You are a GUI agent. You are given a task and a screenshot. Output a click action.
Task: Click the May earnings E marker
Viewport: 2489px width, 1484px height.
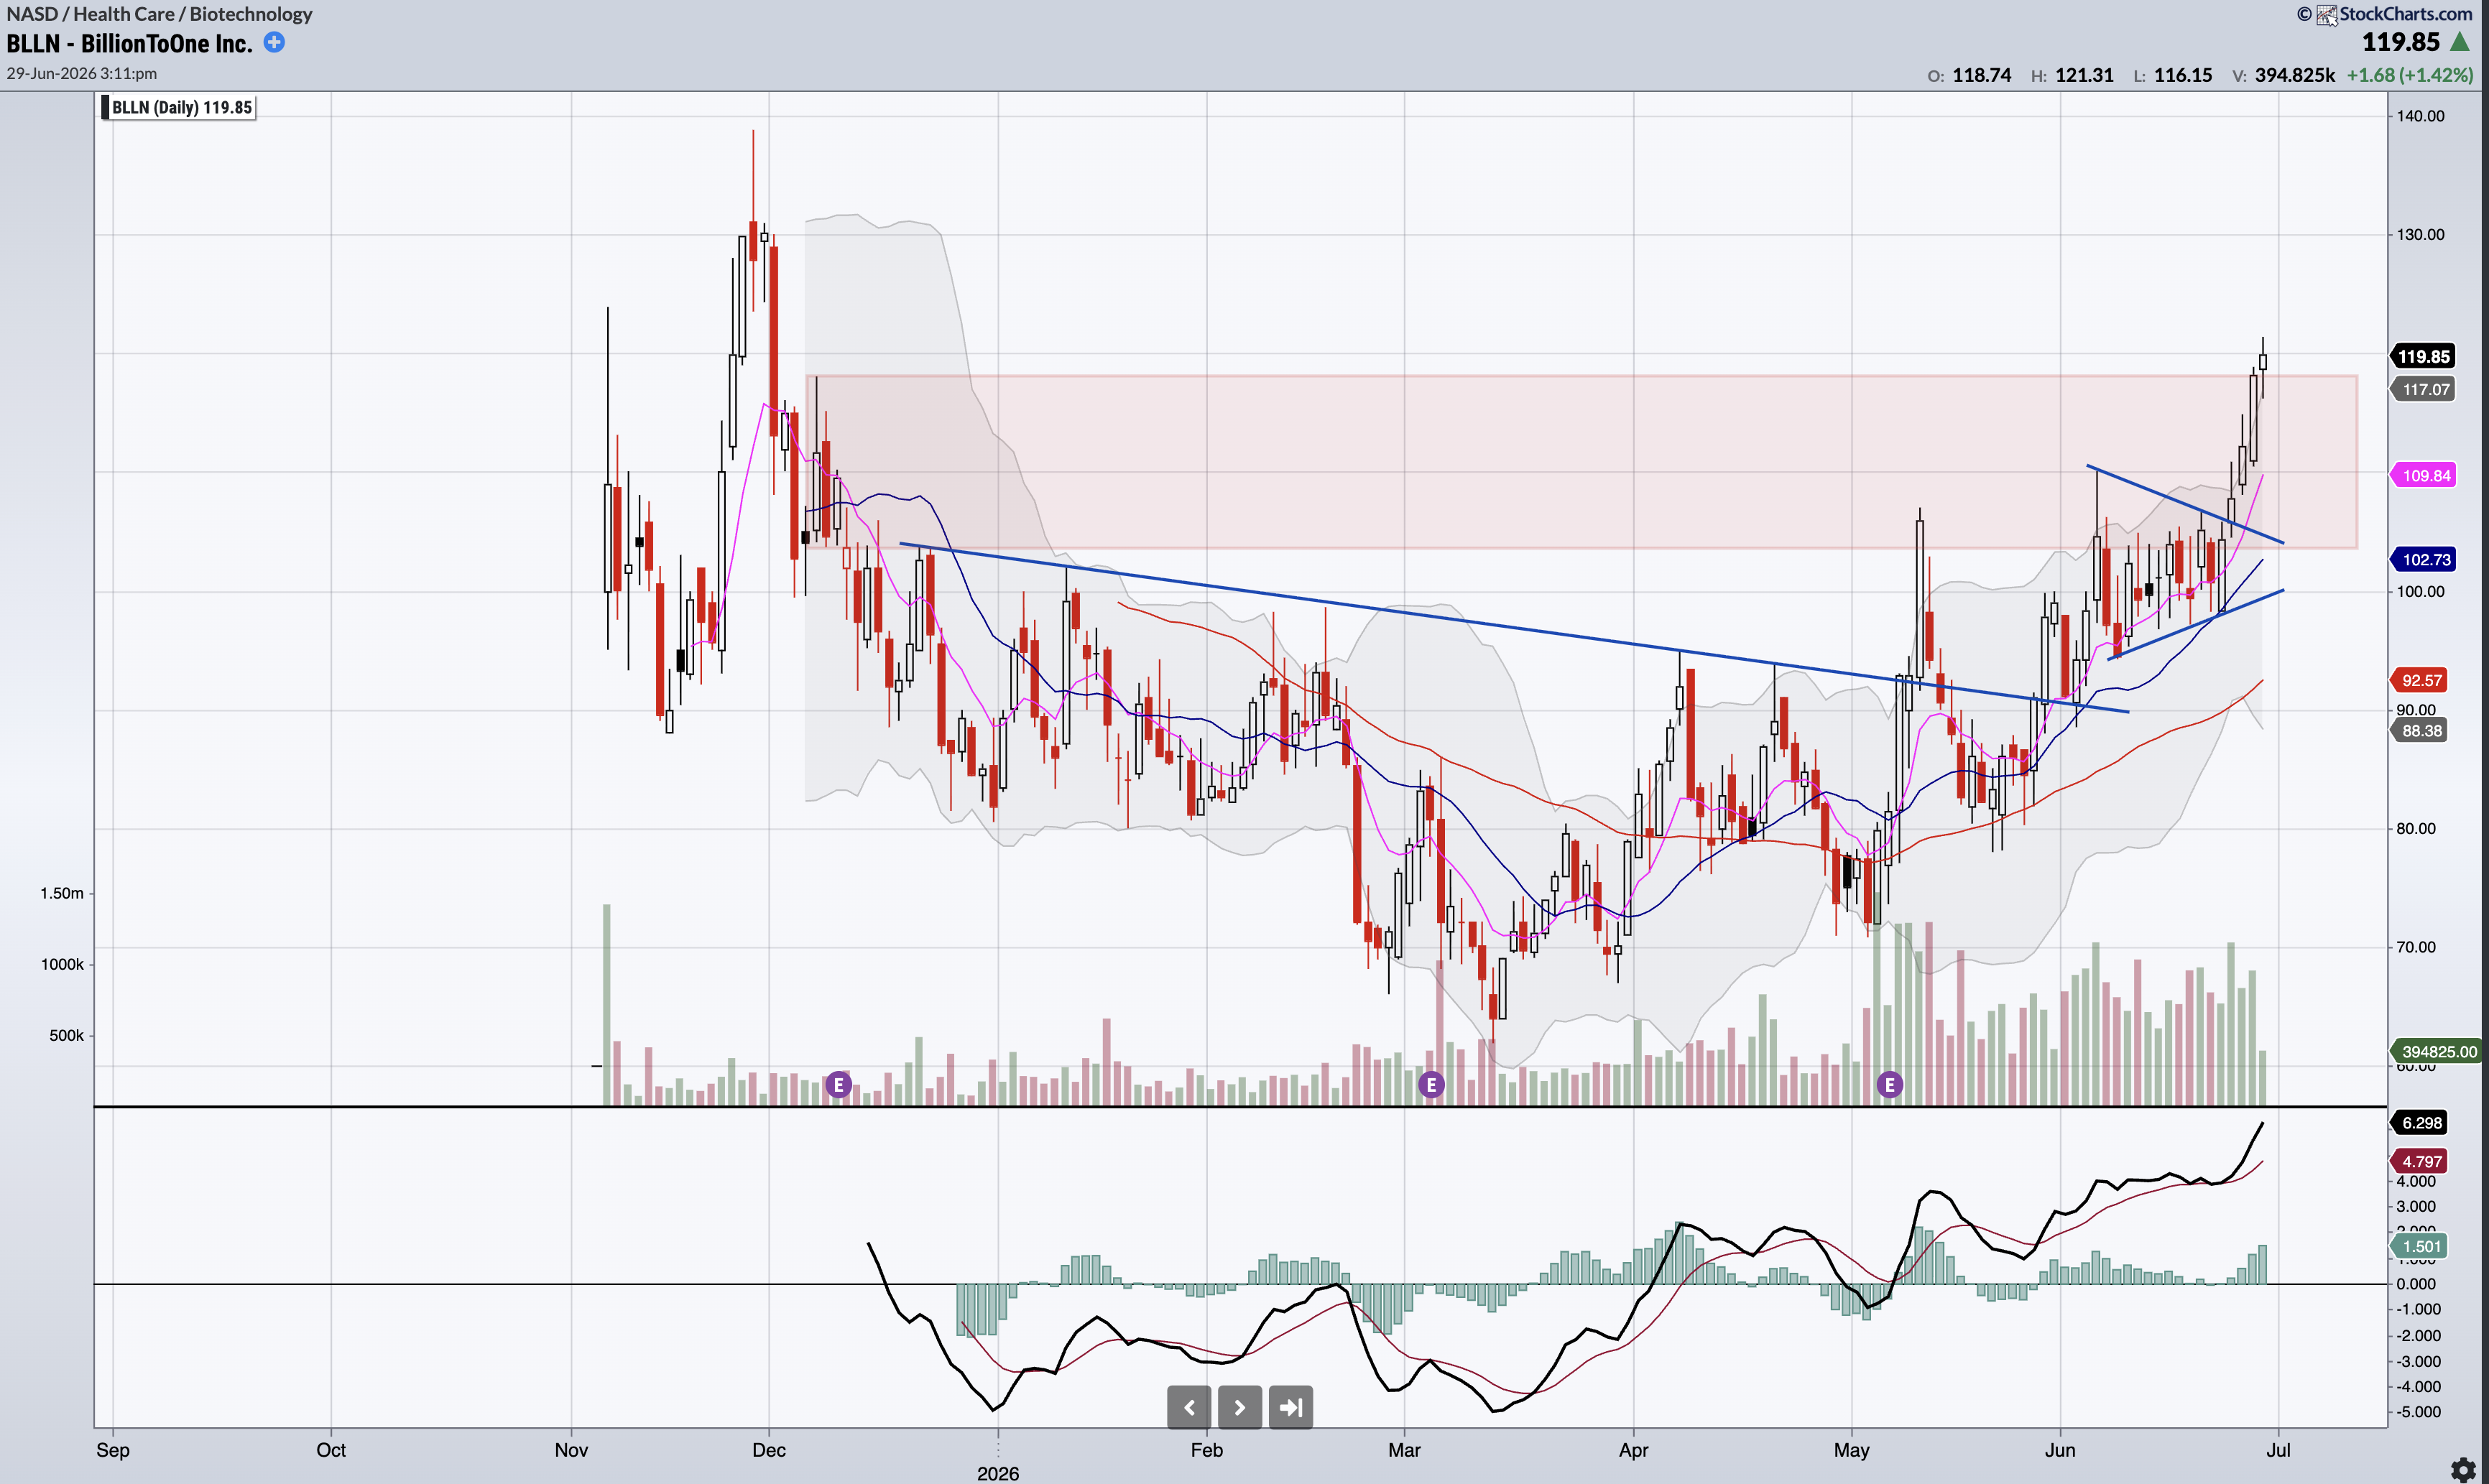1889,1084
